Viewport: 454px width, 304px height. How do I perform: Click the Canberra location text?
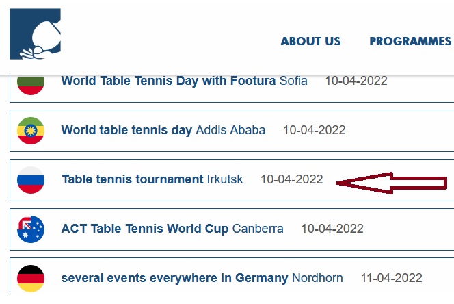coord(258,229)
